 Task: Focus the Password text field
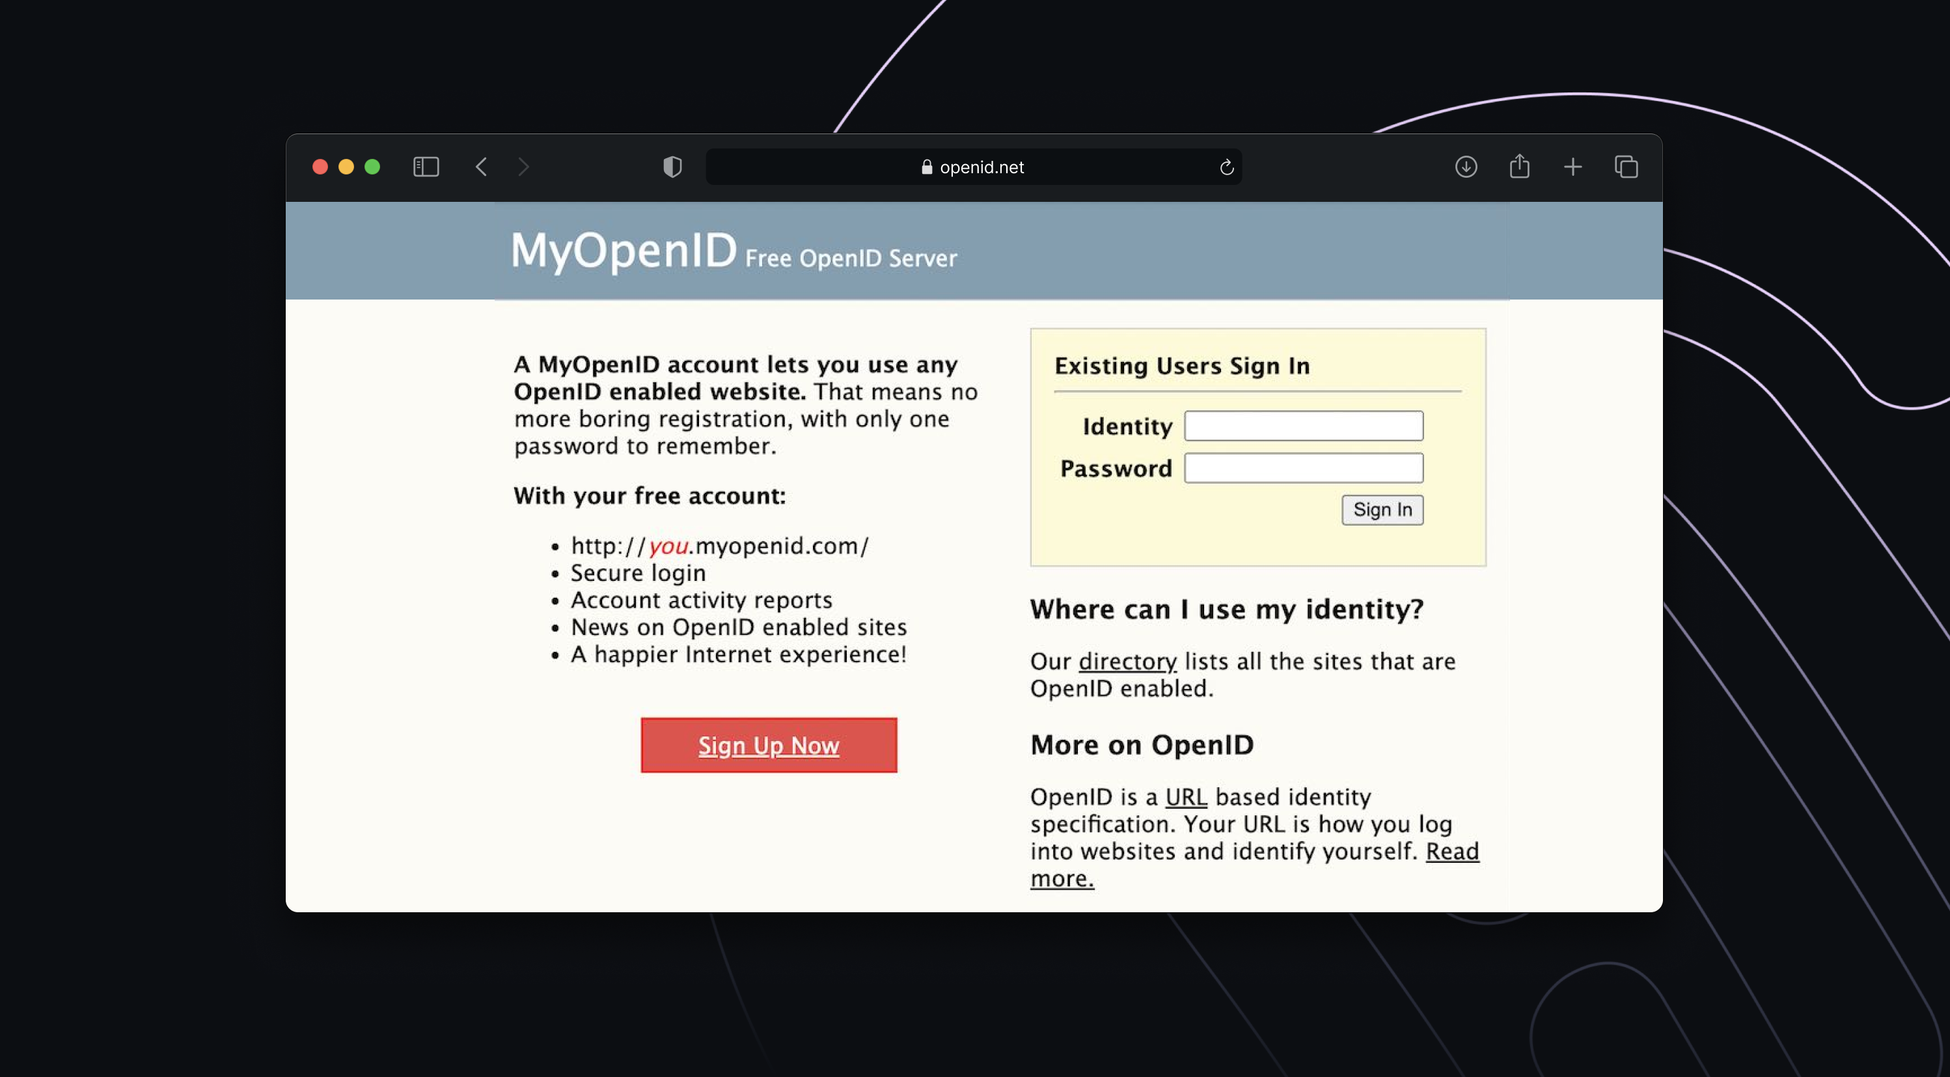pos(1304,468)
